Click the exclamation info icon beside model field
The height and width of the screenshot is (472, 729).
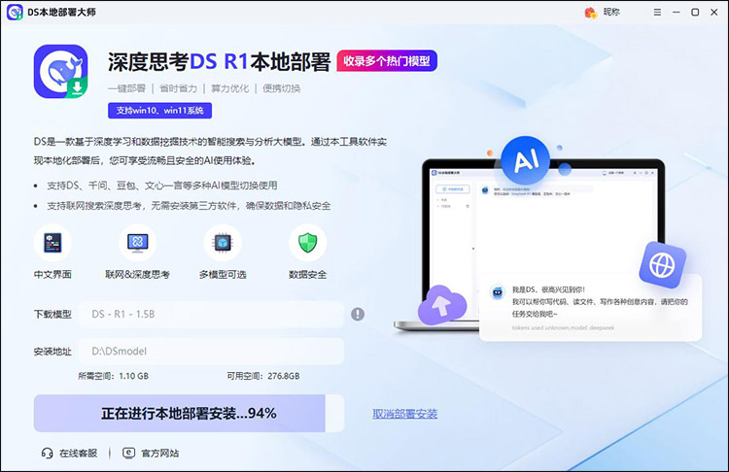point(358,315)
